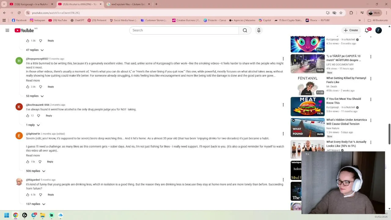The width and height of the screenshot is (391, 220).
Task: Click the search magnifier button
Action: point(245,30)
